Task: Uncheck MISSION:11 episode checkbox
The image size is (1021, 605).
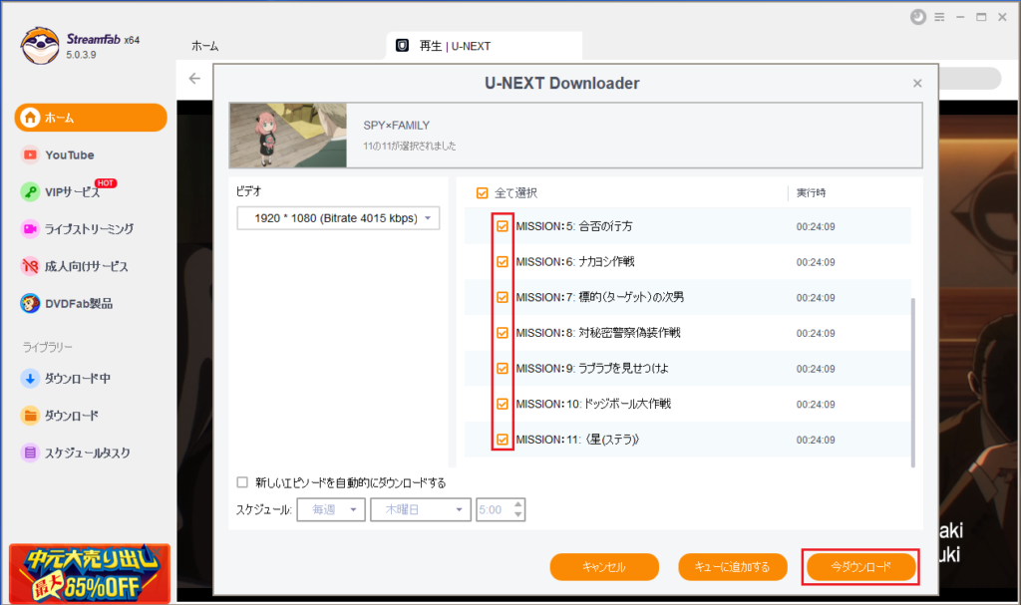Action: [x=503, y=440]
